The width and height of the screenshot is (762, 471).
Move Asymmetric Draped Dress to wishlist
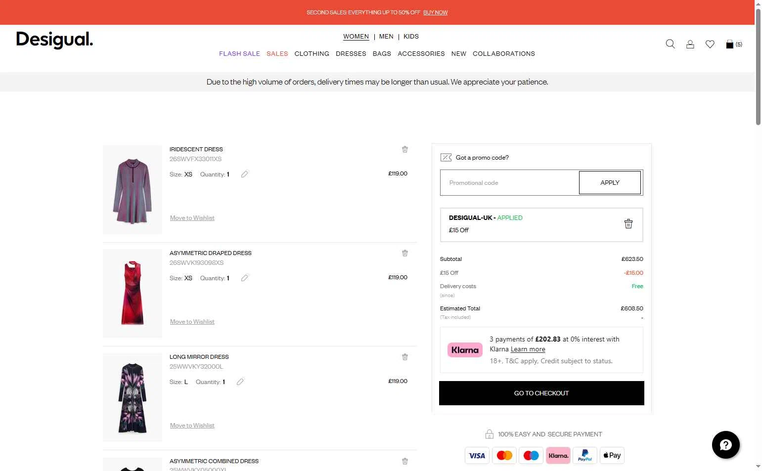pos(192,322)
